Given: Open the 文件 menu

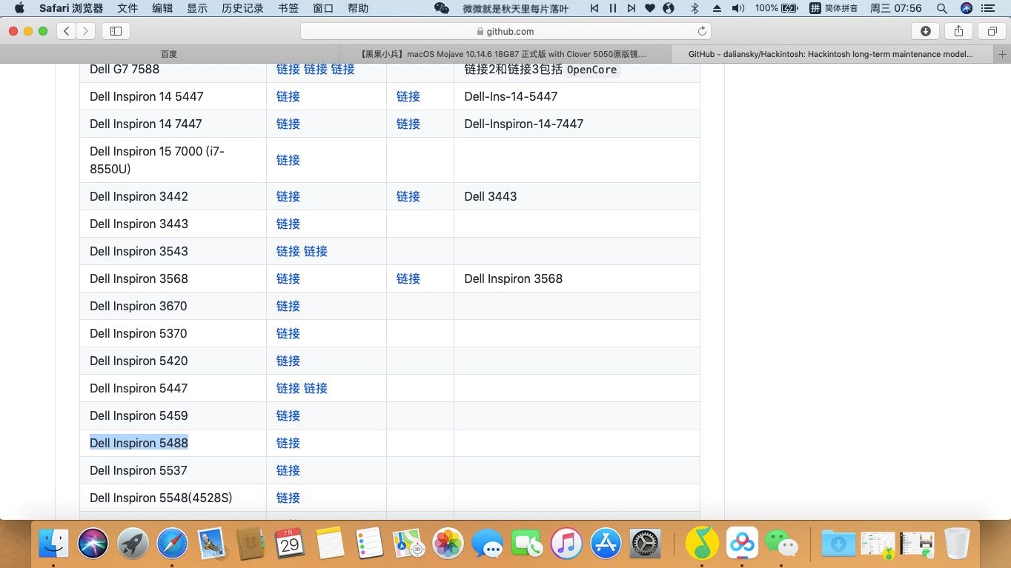Looking at the screenshot, I should coord(127,8).
